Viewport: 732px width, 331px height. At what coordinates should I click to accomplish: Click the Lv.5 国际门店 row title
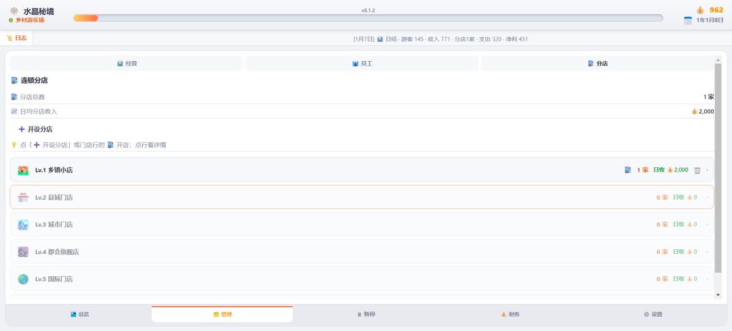54,280
